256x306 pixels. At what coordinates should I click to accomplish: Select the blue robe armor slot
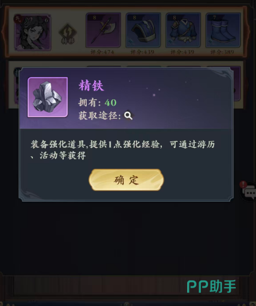(x=183, y=30)
